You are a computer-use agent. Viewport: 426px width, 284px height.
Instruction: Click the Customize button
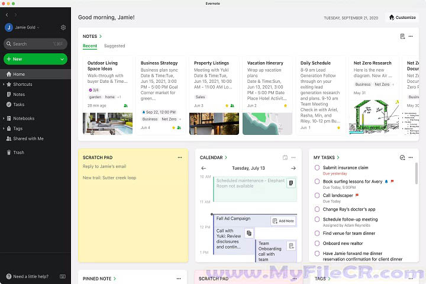coord(402,17)
